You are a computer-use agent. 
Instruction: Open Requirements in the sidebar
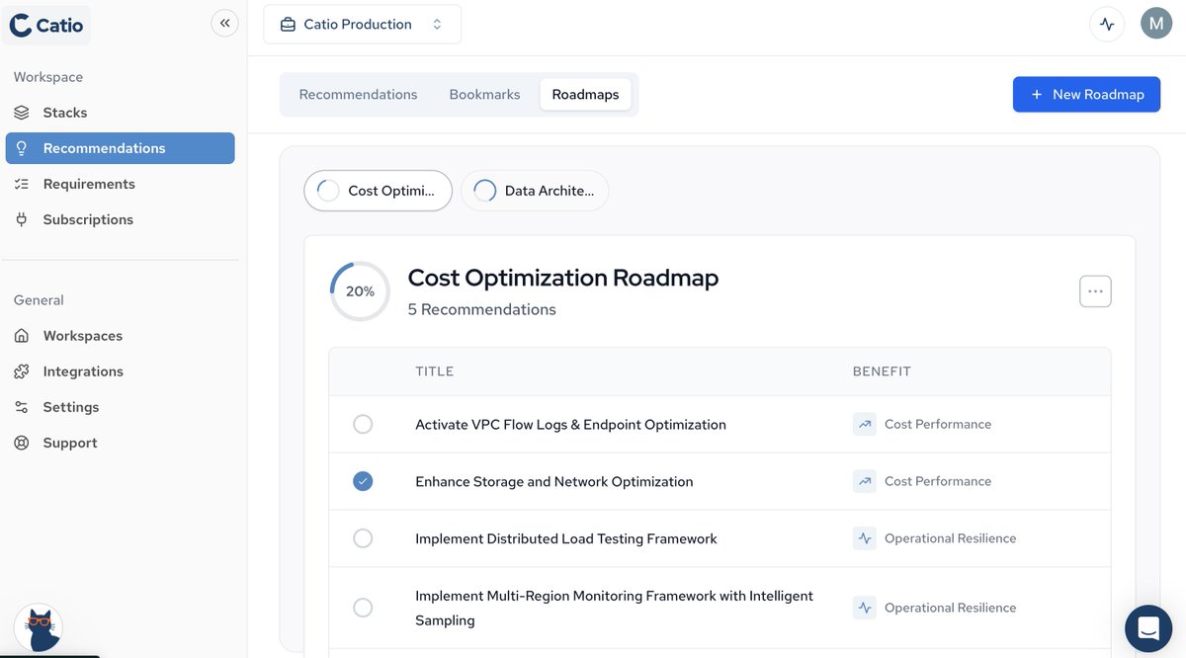[120, 184]
